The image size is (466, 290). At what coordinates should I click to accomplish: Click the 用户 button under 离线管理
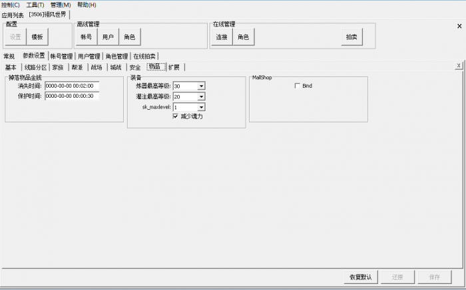[x=109, y=37]
